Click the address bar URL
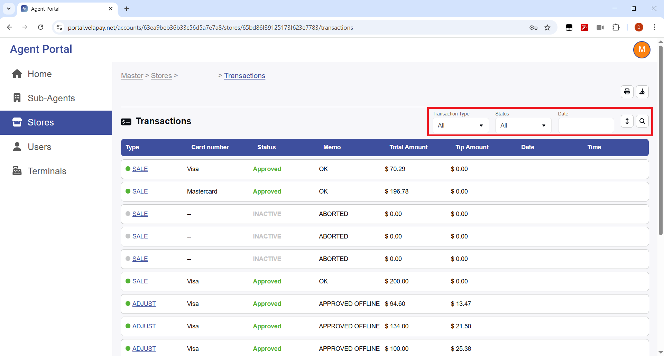This screenshot has height=356, width=664. pyautogui.click(x=210, y=28)
